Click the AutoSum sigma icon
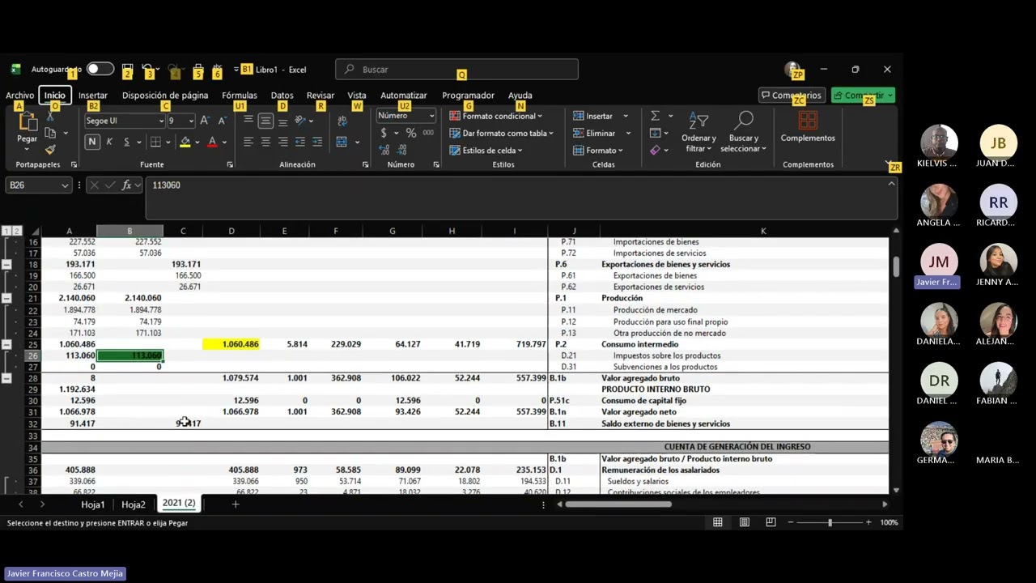Image resolution: width=1036 pixels, height=583 pixels. coord(655,116)
